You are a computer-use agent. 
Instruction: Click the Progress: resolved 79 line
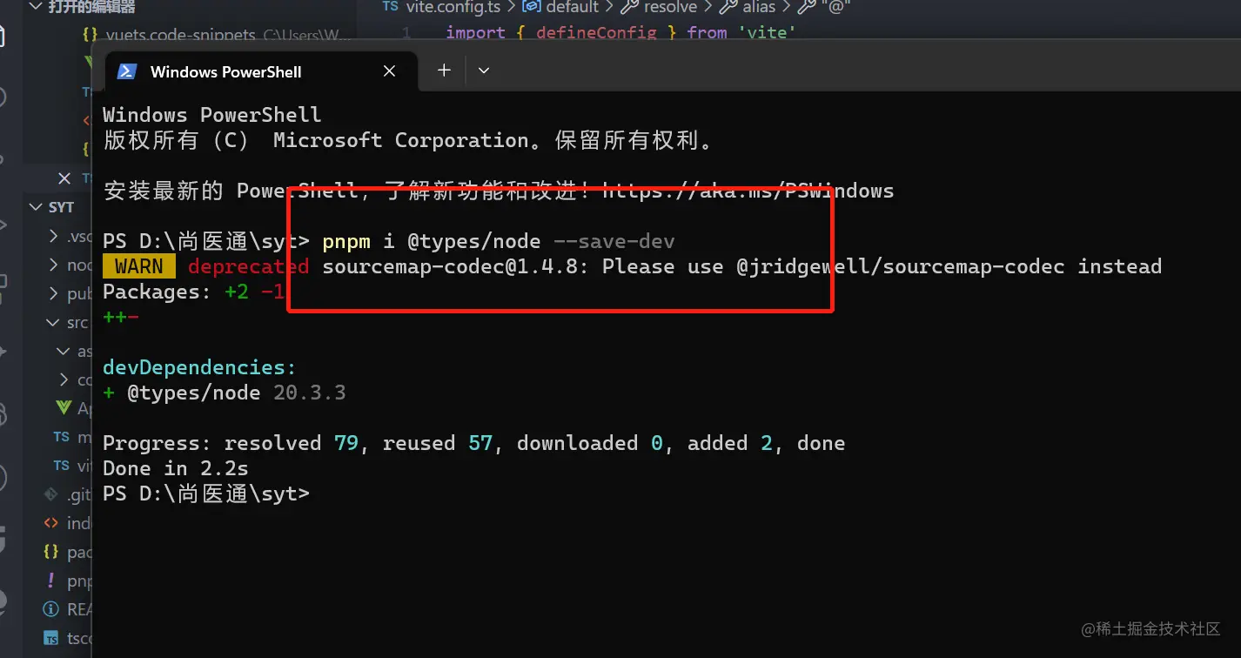[473, 443]
